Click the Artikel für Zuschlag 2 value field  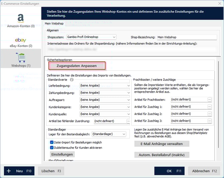(189, 114)
